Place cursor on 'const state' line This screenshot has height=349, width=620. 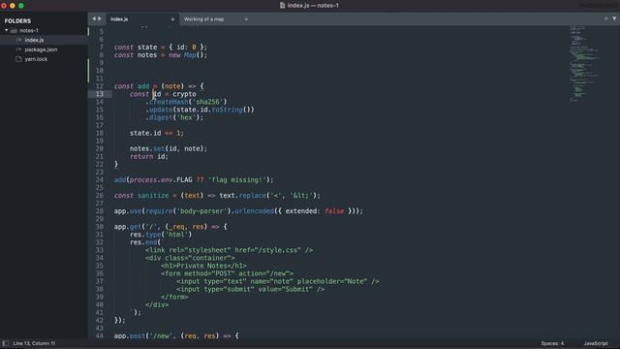tap(161, 48)
